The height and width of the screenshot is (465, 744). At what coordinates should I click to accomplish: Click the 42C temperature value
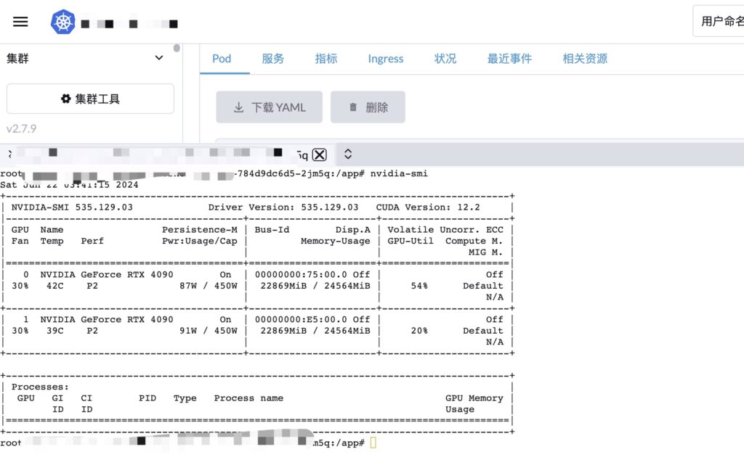[x=55, y=286]
